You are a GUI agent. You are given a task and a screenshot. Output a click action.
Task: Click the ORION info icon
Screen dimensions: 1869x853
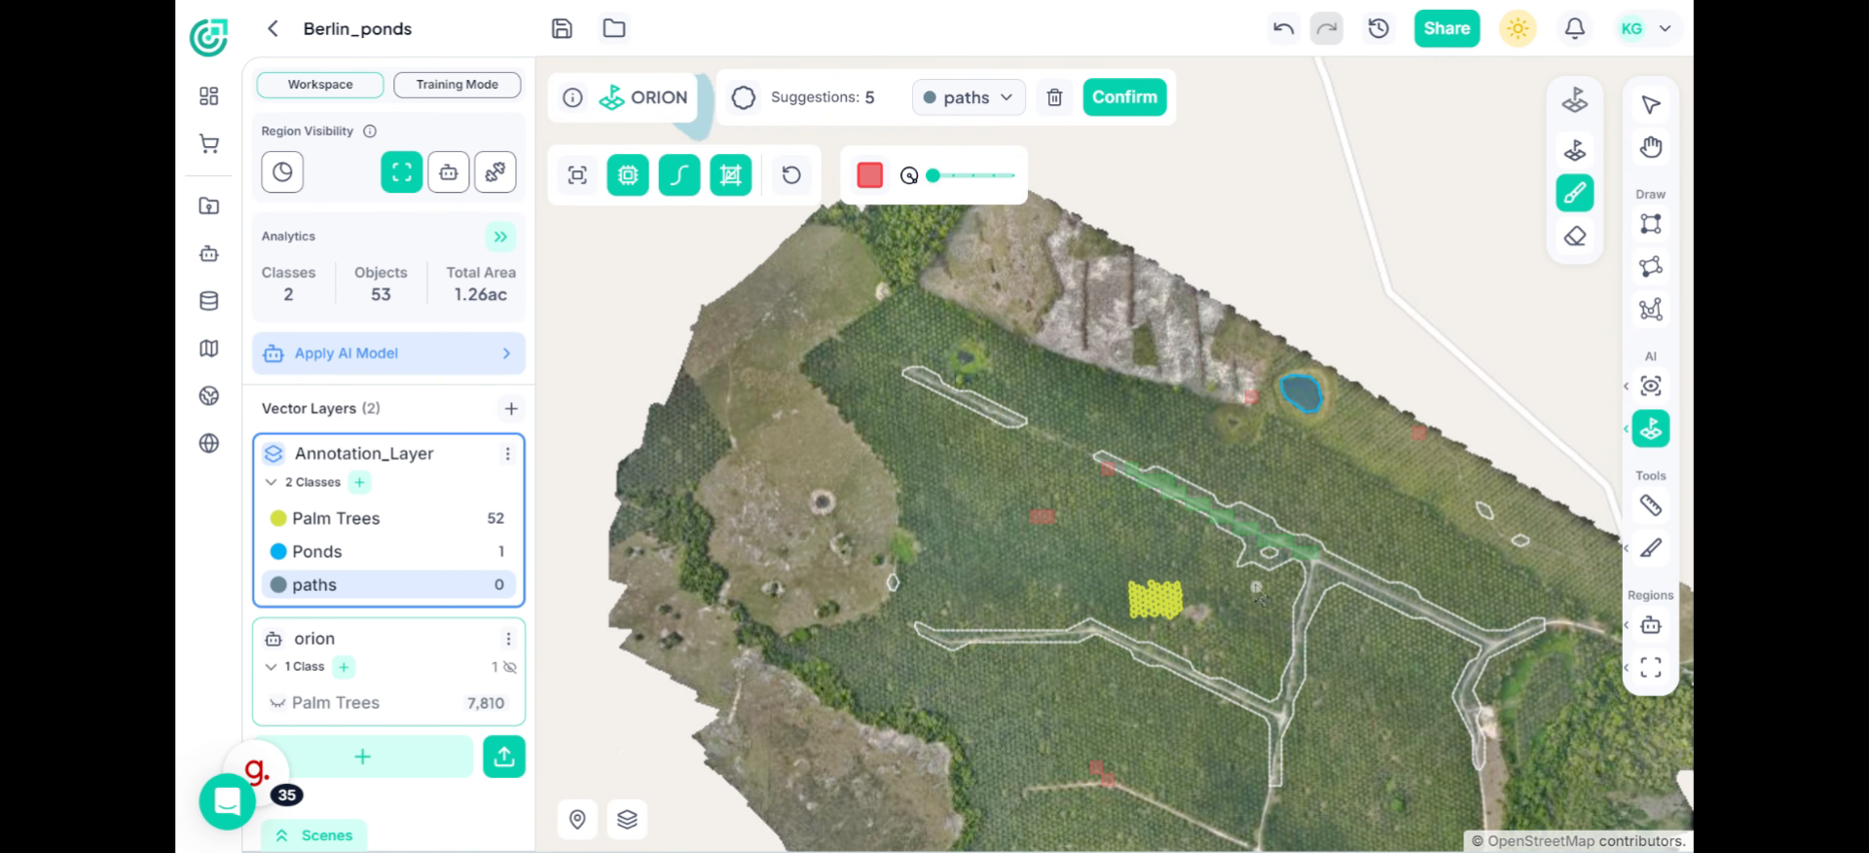(573, 97)
